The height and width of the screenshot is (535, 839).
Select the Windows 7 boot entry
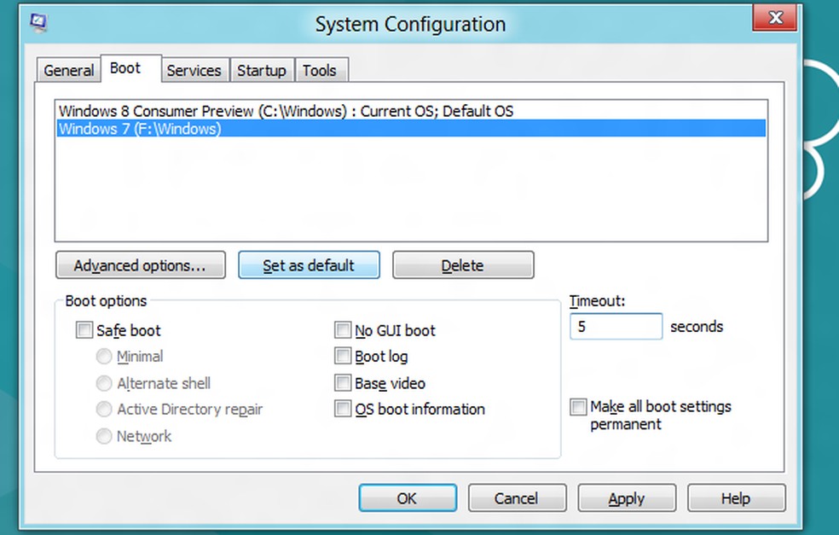140,129
